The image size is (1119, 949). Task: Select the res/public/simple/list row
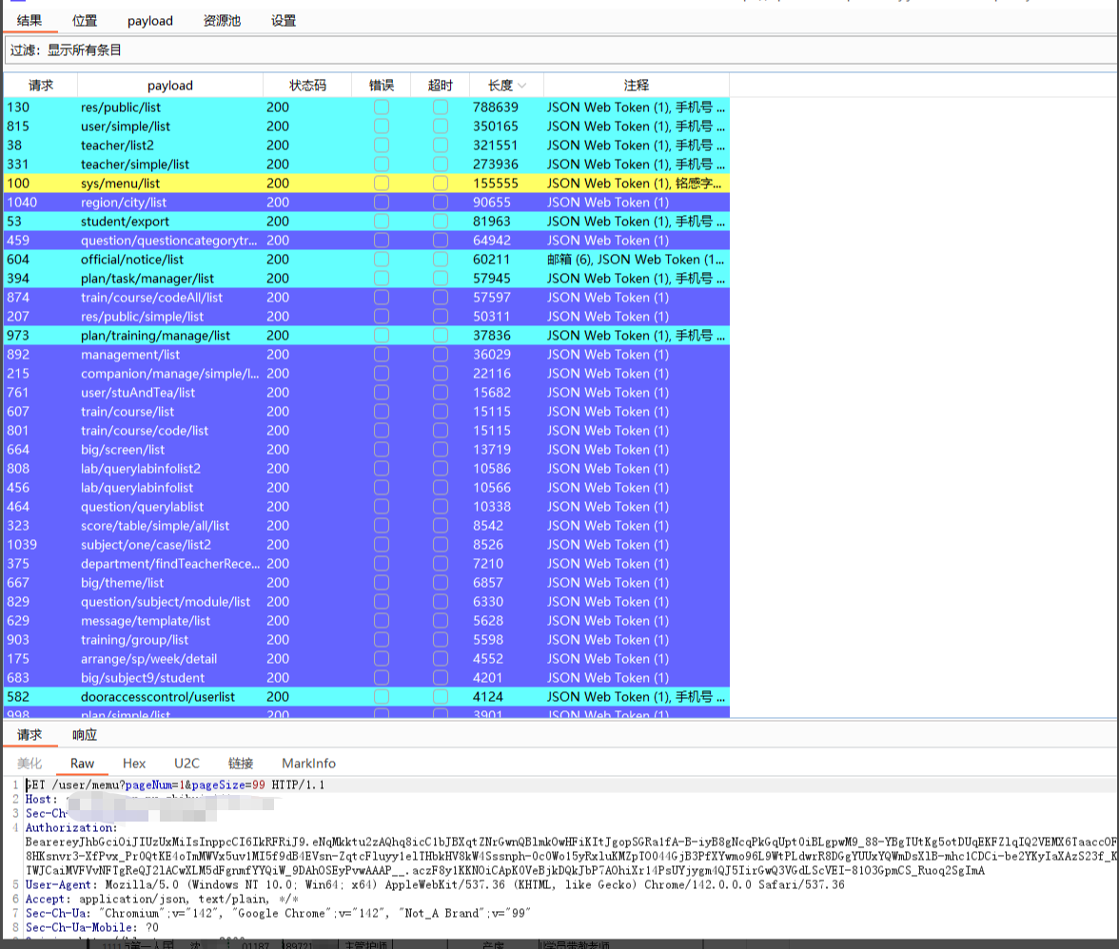click(367, 317)
